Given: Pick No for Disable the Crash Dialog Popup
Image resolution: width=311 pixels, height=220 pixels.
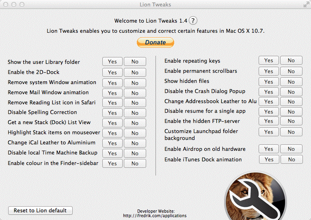Looking at the screenshot, I should [x=291, y=92].
